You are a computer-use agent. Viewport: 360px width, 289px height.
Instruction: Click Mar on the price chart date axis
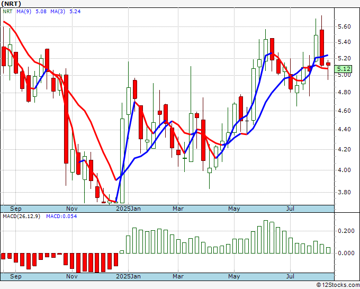(x=178, y=209)
